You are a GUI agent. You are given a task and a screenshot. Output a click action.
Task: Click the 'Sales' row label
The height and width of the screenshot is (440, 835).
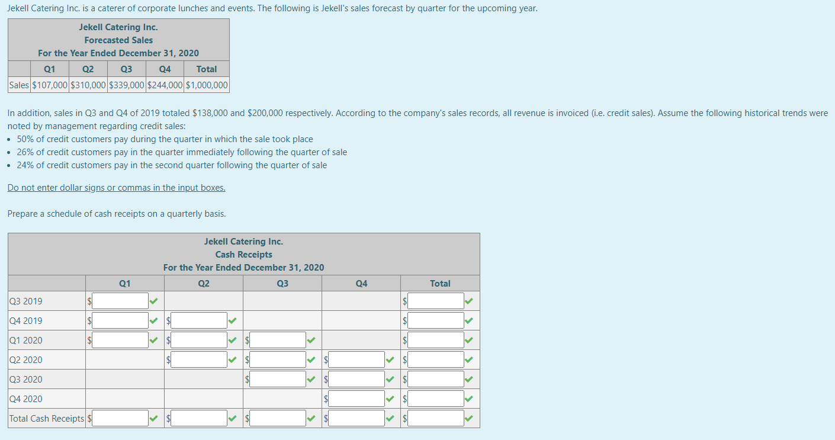[19, 85]
